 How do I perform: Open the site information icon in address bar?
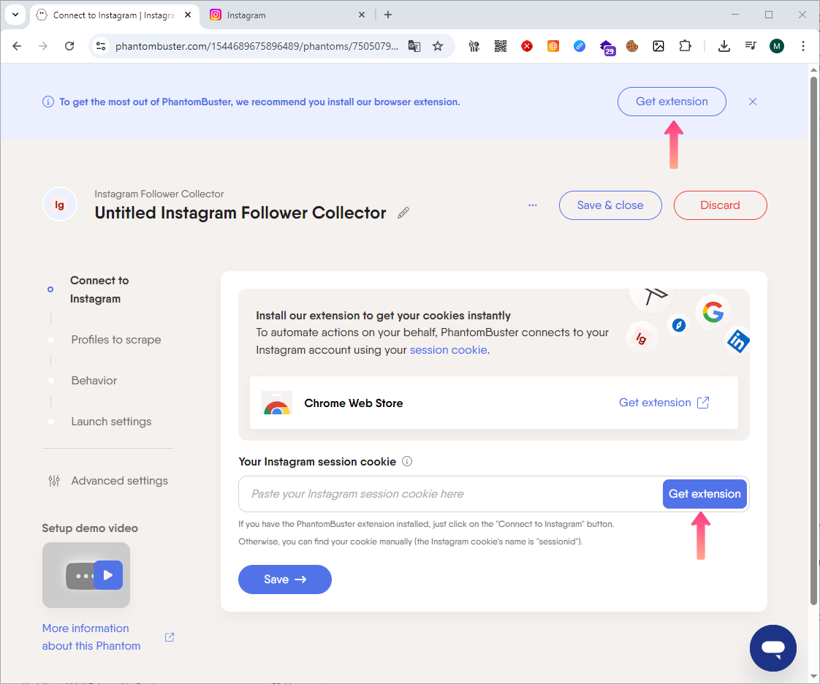(x=100, y=46)
